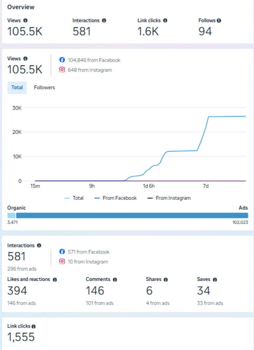Click info icon next to Overview Interactions
The image size is (254, 350).
point(104,20)
